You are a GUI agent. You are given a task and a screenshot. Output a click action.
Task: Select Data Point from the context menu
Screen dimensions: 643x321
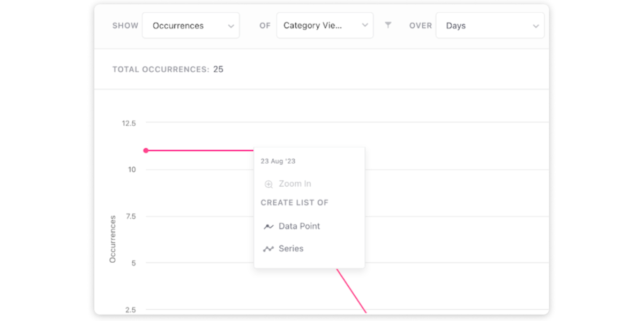pos(299,226)
